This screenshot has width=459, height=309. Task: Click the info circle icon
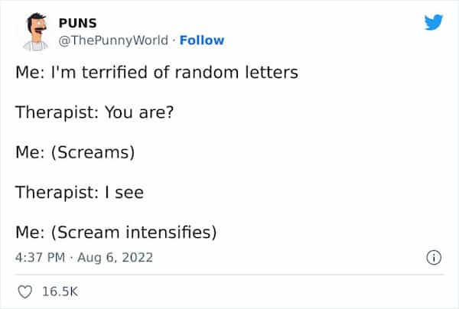[434, 258]
